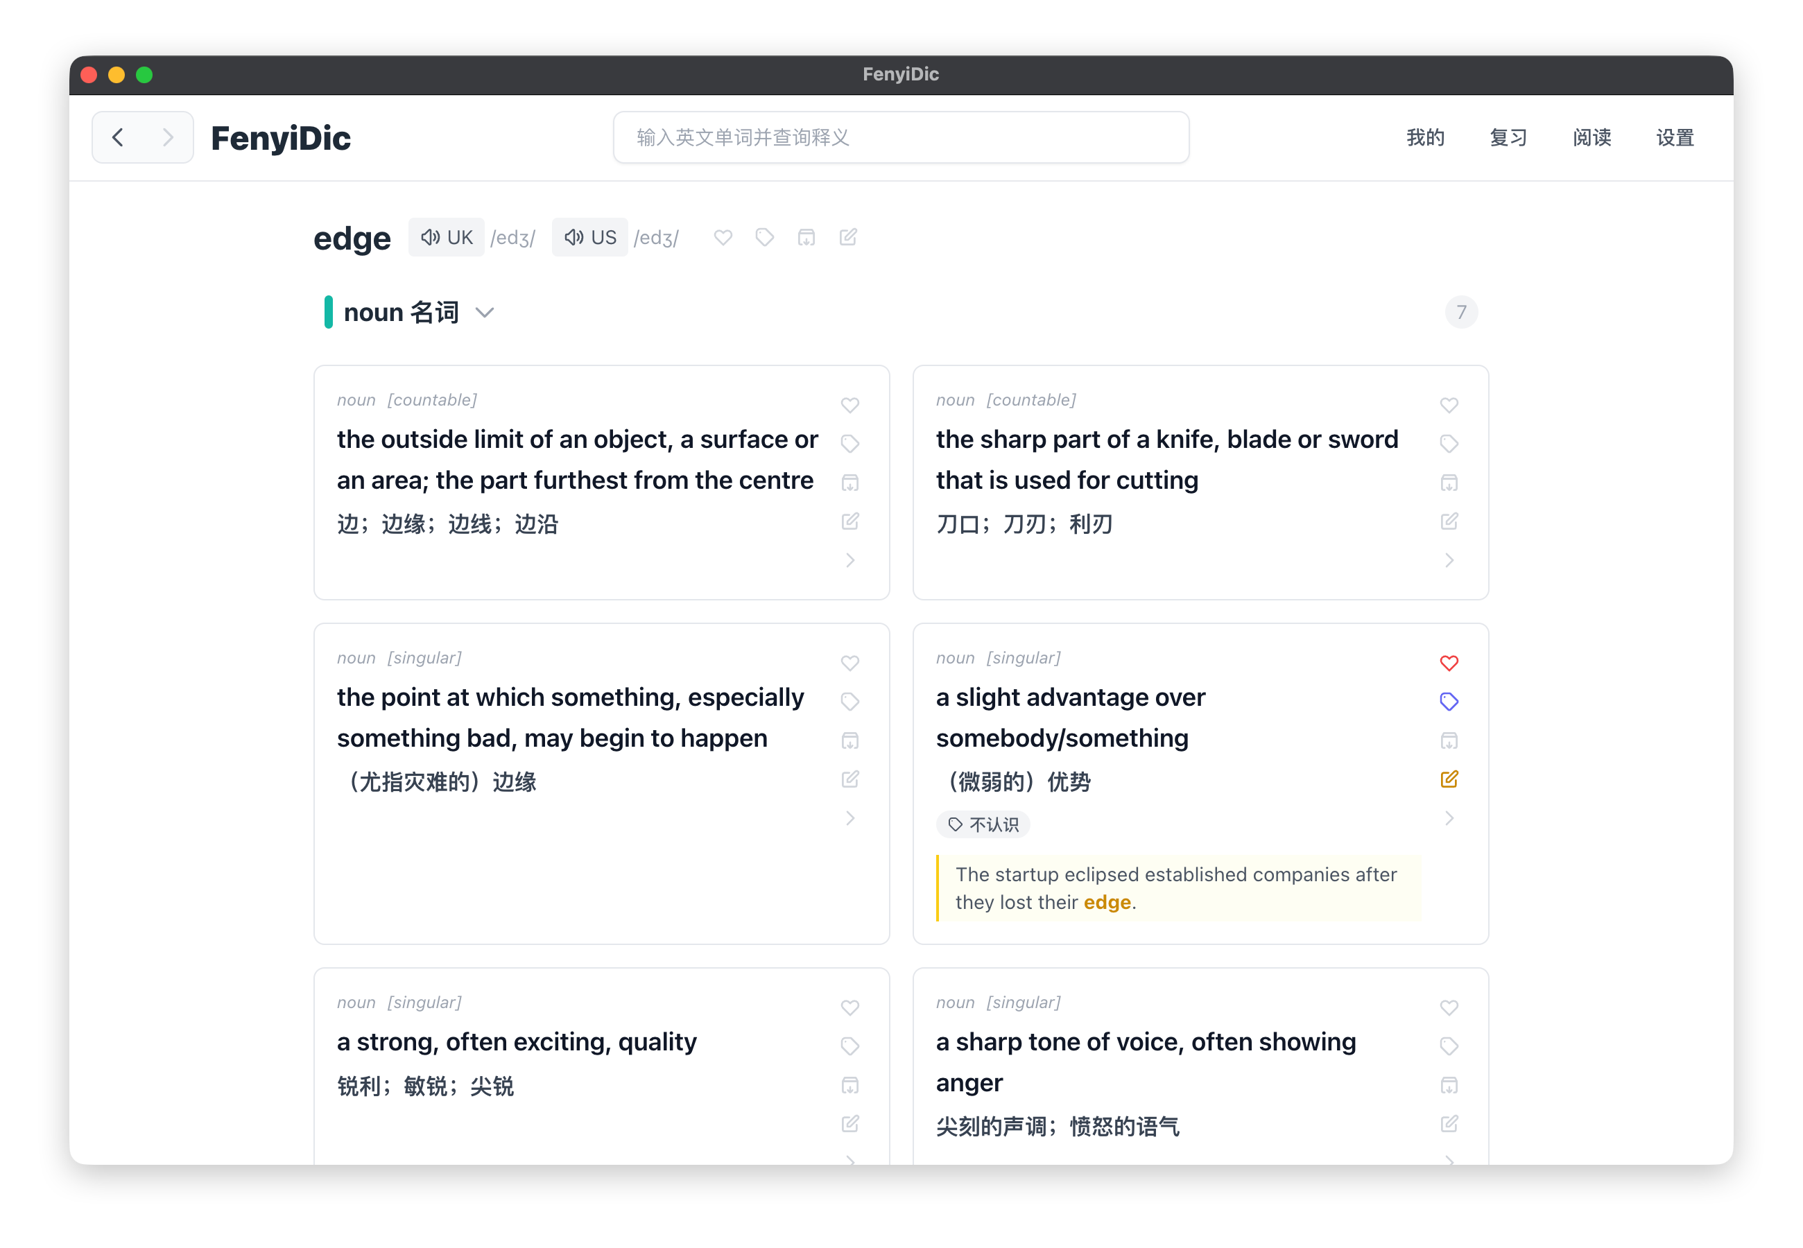The width and height of the screenshot is (1803, 1248).
Task: Play the US pronunciation of edge
Action: (x=589, y=238)
